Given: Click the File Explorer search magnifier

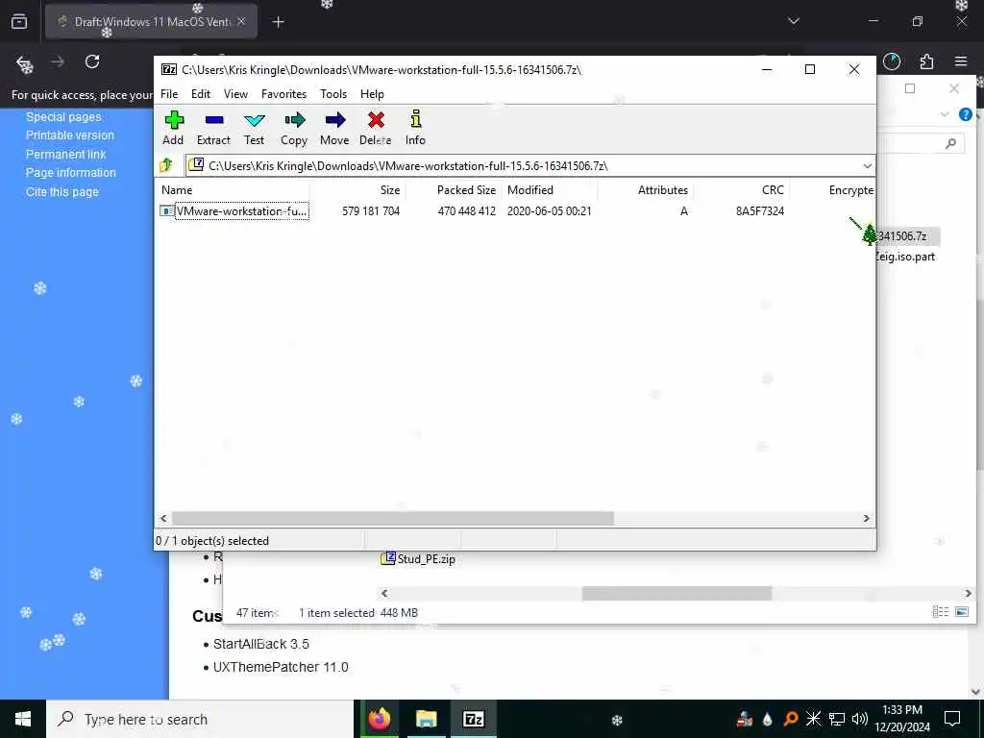Looking at the screenshot, I should coord(950,144).
